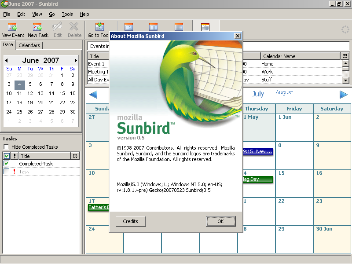
Task: Click the Credits button
Action: [131, 221]
